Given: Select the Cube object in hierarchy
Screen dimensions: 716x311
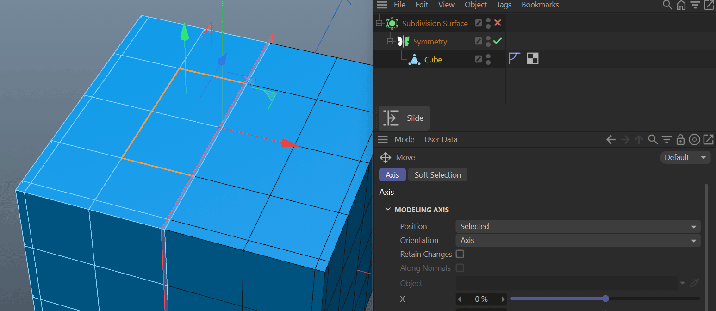Looking at the screenshot, I should [x=433, y=60].
